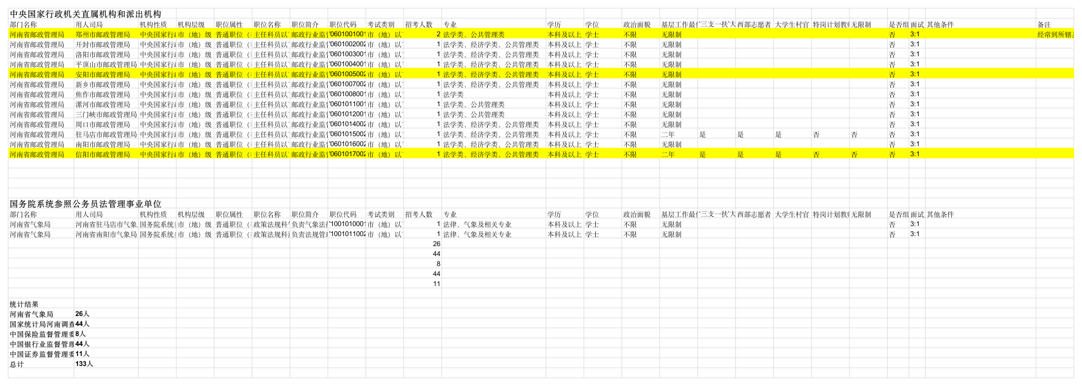Select the highlighted 安阳市邮政管理局 cell

coord(106,74)
